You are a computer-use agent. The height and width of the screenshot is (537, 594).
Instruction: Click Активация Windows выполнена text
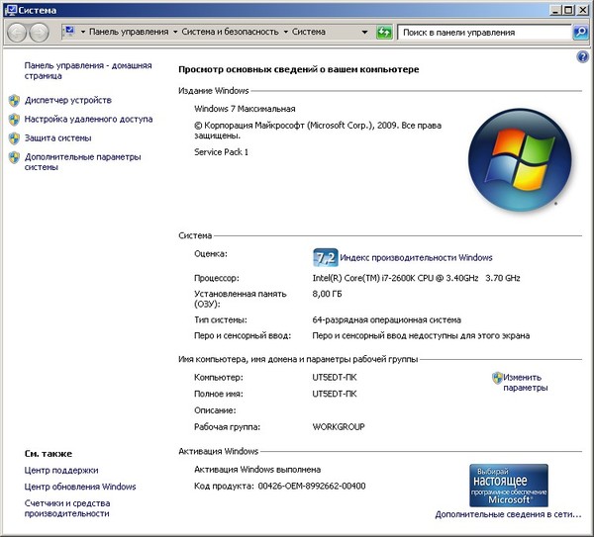pos(257,470)
